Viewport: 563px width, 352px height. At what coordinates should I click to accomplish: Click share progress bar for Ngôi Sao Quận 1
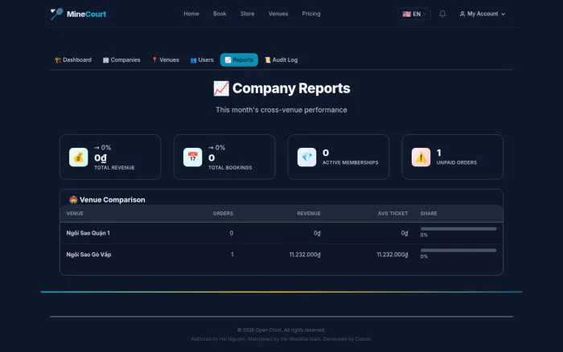click(458, 228)
